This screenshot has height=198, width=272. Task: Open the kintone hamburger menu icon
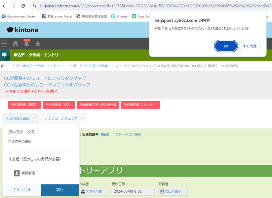pos(4,44)
